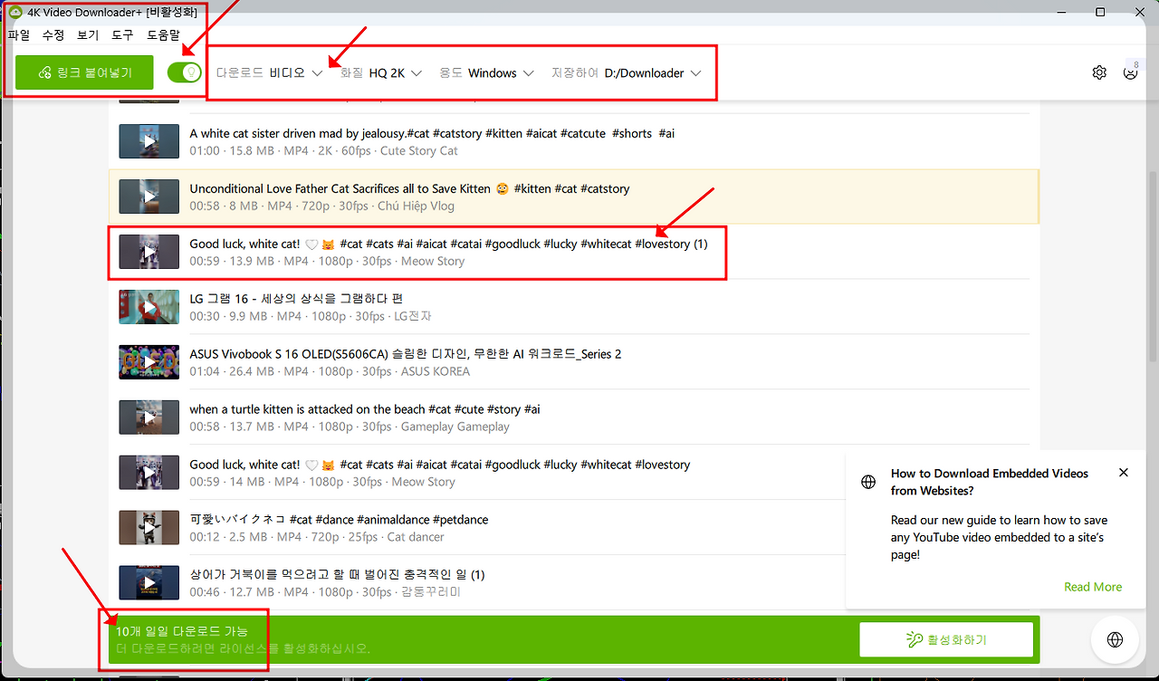Click the globe icon at bottom right
Screen dimensions: 1159x681
(x=1115, y=638)
